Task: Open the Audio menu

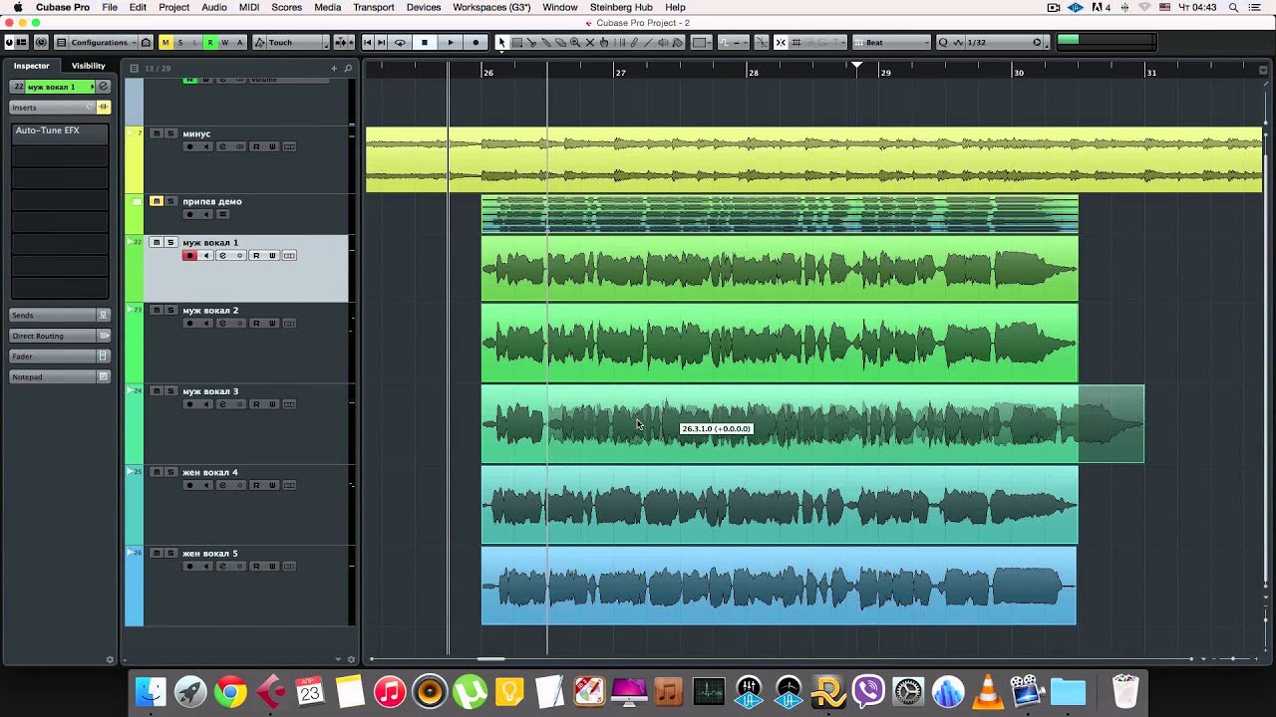Action: (214, 7)
